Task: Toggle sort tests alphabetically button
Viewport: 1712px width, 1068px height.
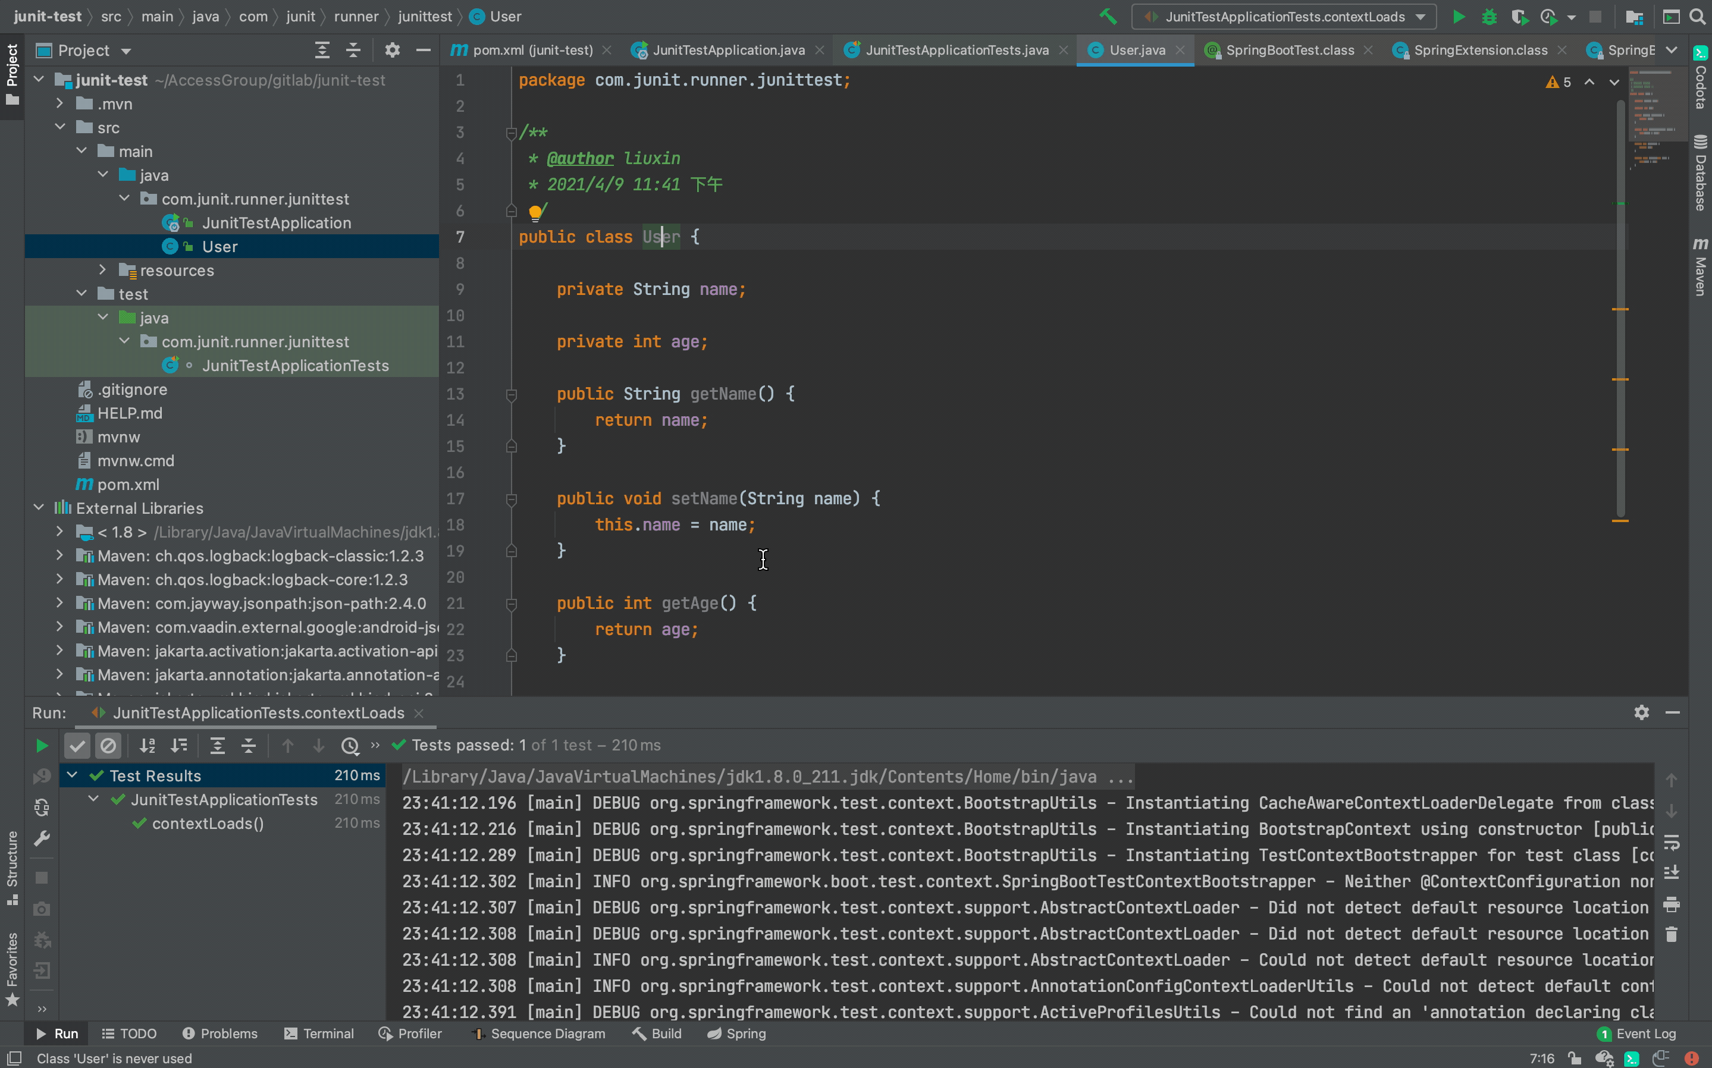Action: 147,745
